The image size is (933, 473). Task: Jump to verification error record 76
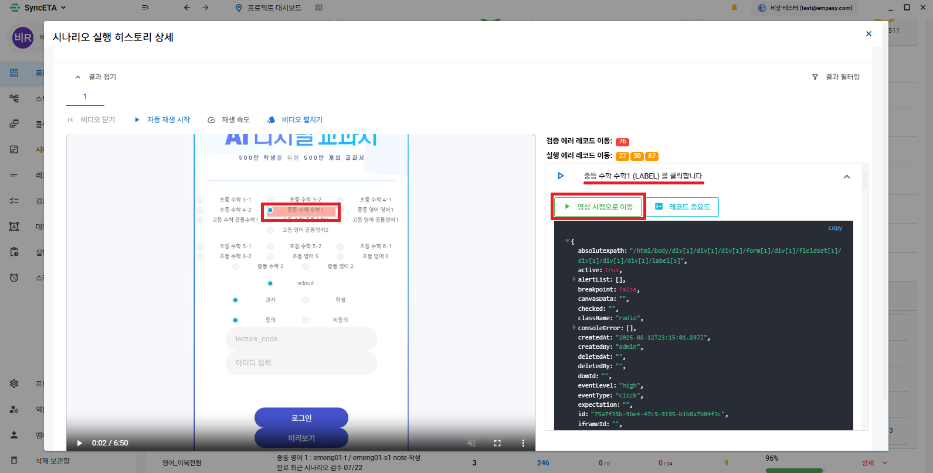[622, 142]
